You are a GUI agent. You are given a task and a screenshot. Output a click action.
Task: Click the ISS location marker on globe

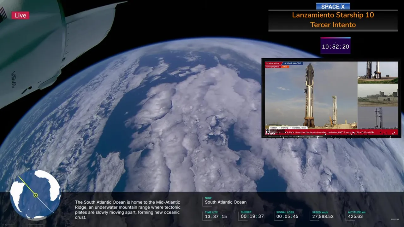tap(36, 195)
